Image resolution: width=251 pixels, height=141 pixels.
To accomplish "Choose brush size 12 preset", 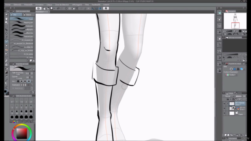I will (22, 112).
